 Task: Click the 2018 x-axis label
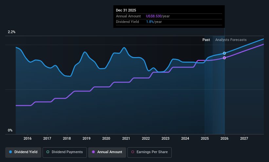(x=67, y=138)
